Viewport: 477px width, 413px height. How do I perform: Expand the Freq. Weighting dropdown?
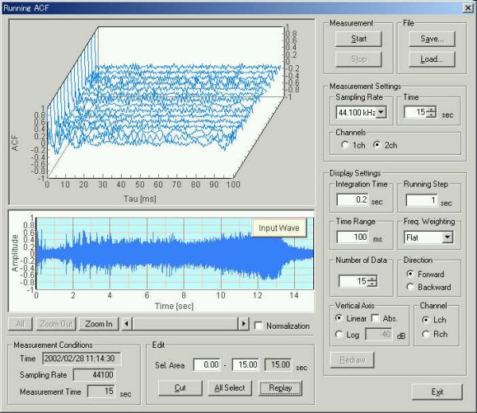[x=447, y=237]
